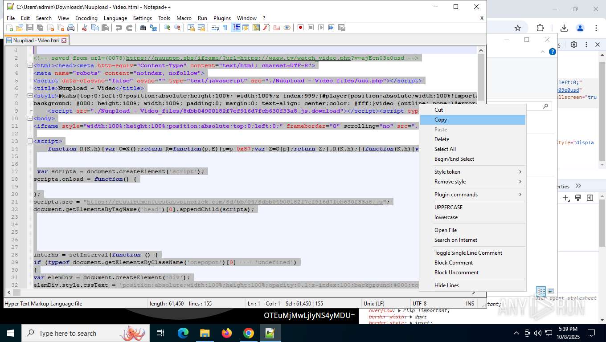This screenshot has height=342, width=606.
Task: Open Google Chrome from the taskbar
Action: point(249,333)
